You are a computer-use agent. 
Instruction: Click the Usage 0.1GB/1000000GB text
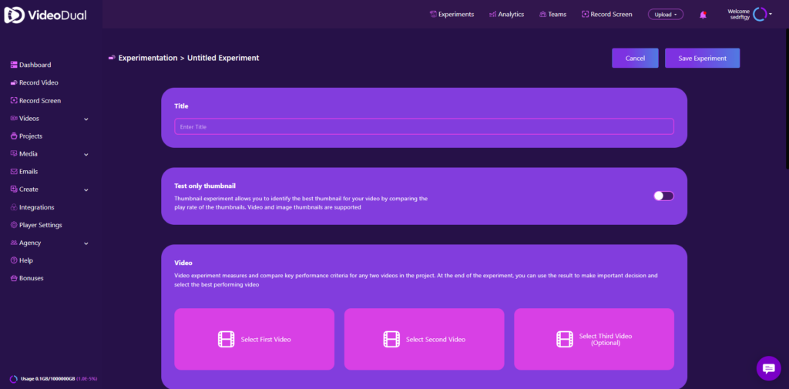coord(48,379)
